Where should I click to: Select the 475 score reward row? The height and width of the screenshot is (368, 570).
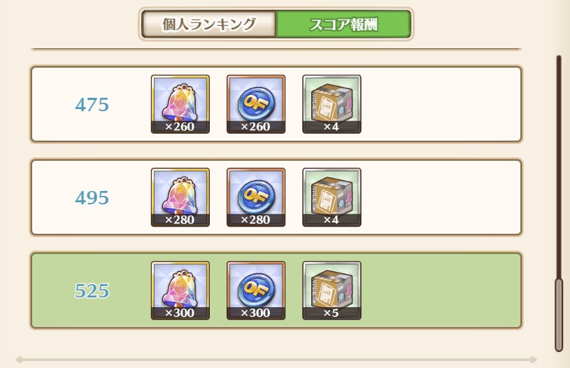(x=276, y=104)
